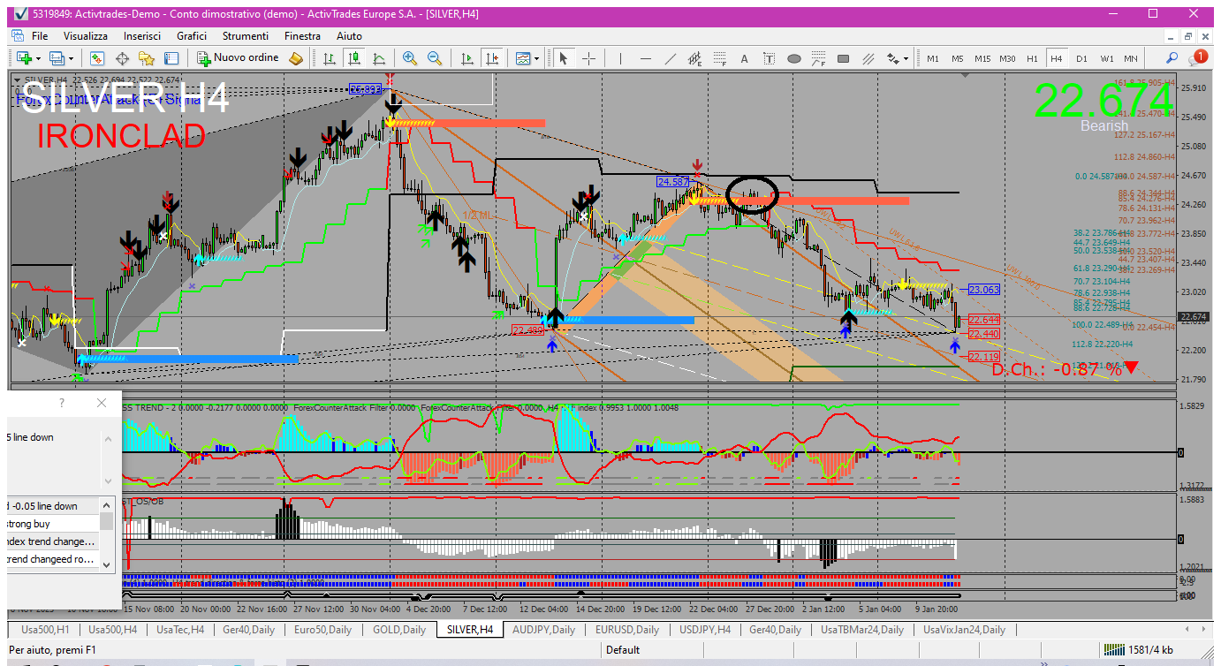Switch timeframe to M30
Image resolution: width=1221 pixels, height=666 pixels.
click(1007, 58)
